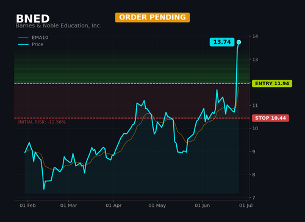
Task: Click the 01 Jun date axis label
Action: (x=203, y=206)
